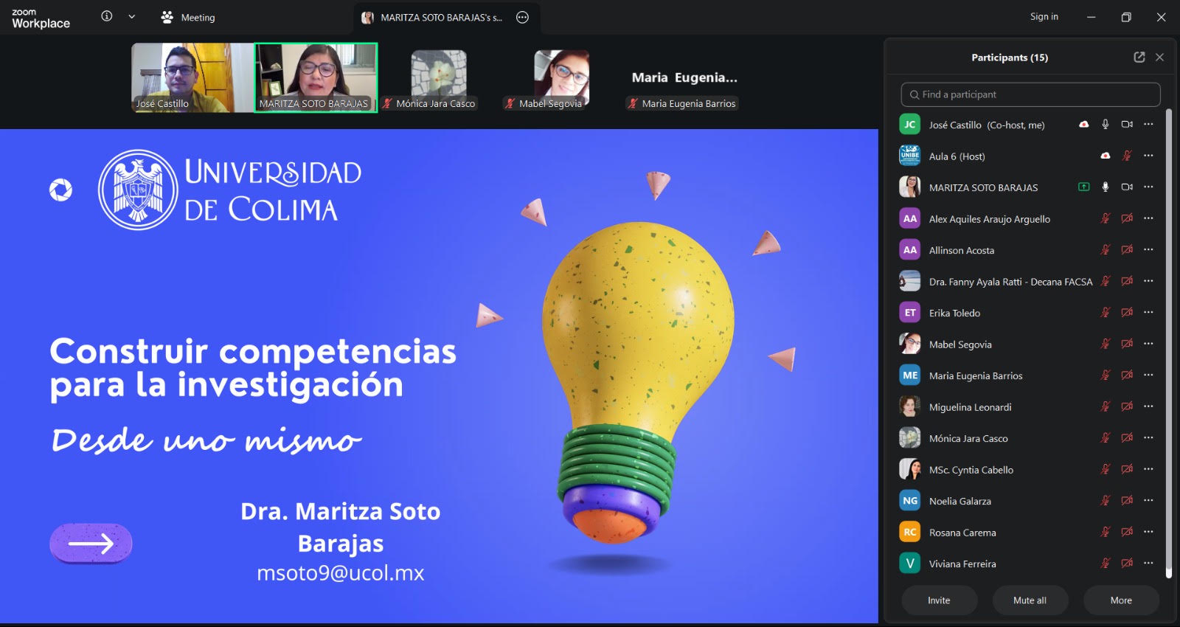
Task: Open the Meeting tab
Action: [188, 17]
